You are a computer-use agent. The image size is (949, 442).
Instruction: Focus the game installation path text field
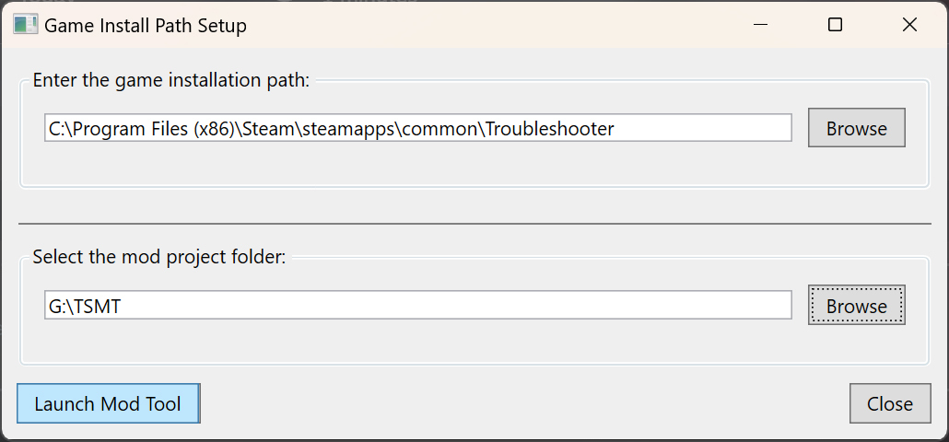pyautogui.click(x=417, y=128)
